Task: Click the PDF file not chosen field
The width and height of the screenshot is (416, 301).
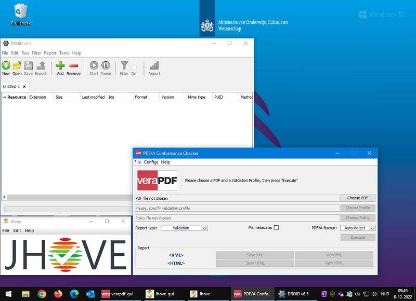Action: tap(237, 198)
